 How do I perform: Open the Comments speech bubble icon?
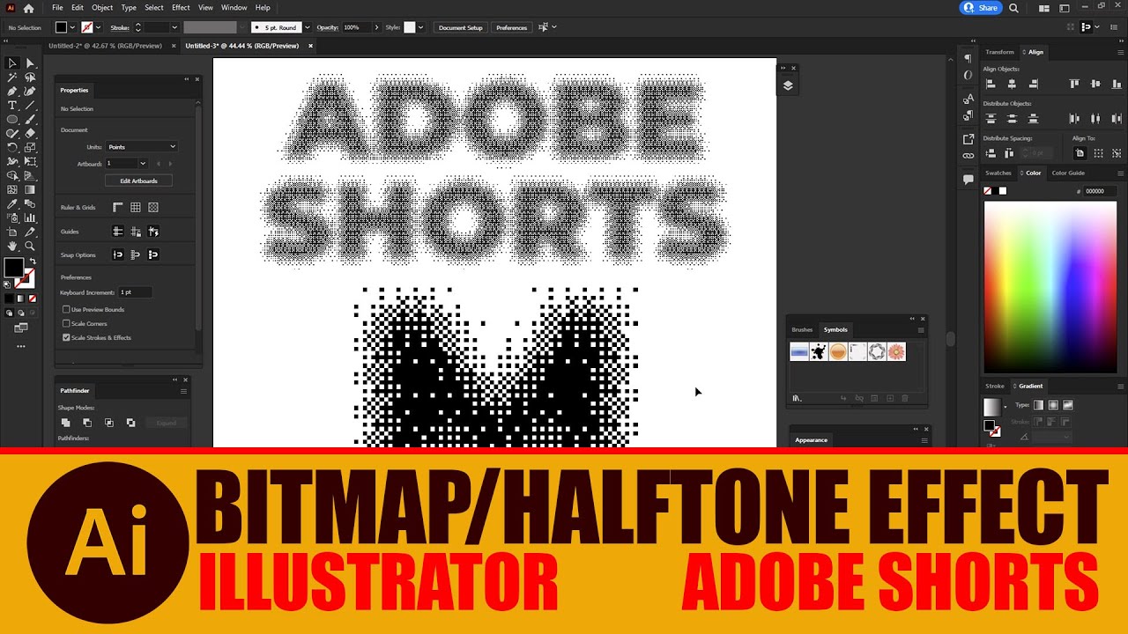968,179
